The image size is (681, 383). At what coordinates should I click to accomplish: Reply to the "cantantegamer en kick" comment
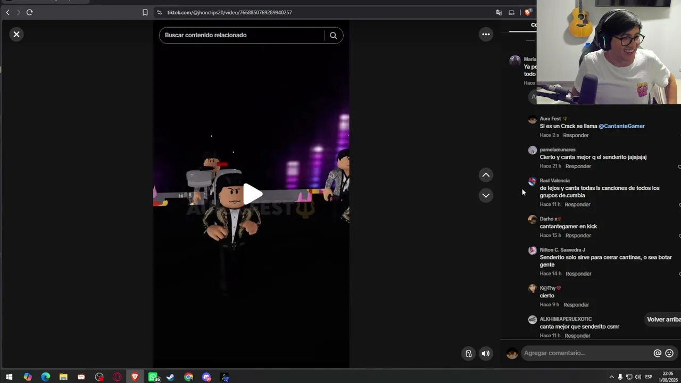click(578, 235)
